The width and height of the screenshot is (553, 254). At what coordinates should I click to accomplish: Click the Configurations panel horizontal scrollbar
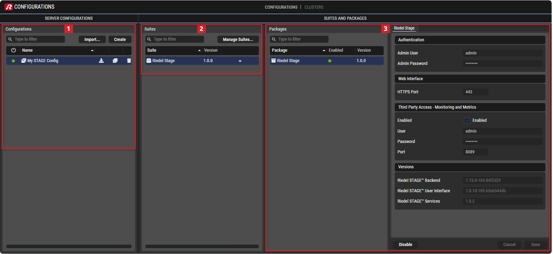[x=69, y=246]
